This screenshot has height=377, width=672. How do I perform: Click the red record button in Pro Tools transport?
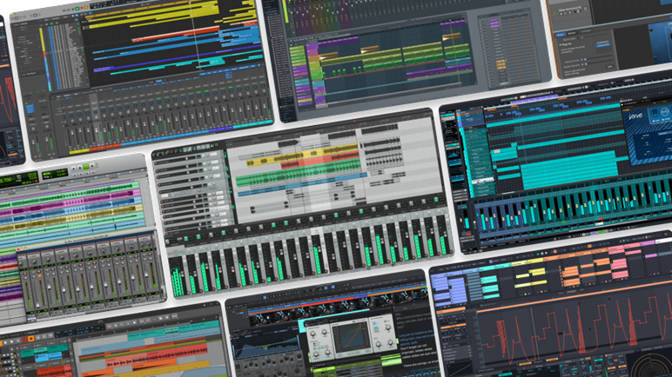91,166
